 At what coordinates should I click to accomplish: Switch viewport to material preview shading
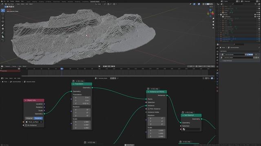coord(210,4)
